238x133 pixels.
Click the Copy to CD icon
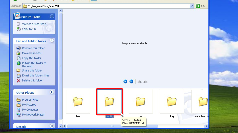(19, 29)
